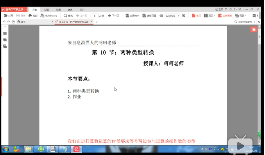This screenshot has height=155, width=265.
Task: Click the fullscreen expand arrows icon
Action: click(240, 9)
